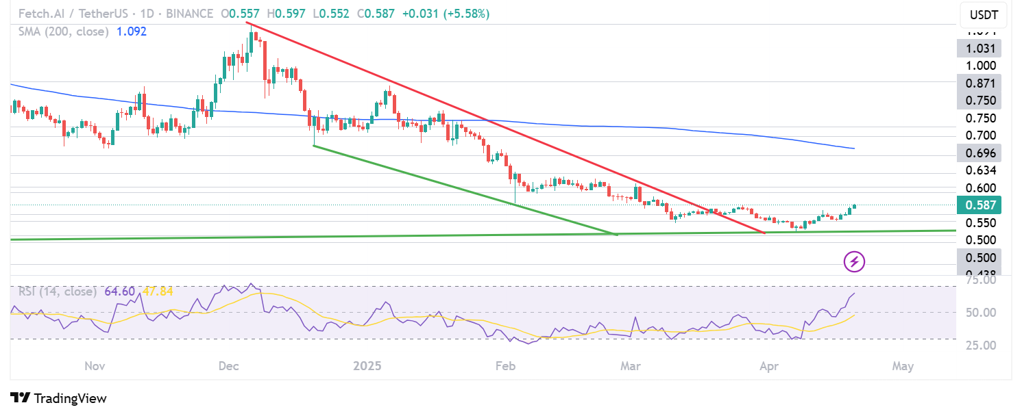Image resolution: width=1022 pixels, height=416 pixels.
Task: Select the high value H0.597
Action: coord(285,14)
